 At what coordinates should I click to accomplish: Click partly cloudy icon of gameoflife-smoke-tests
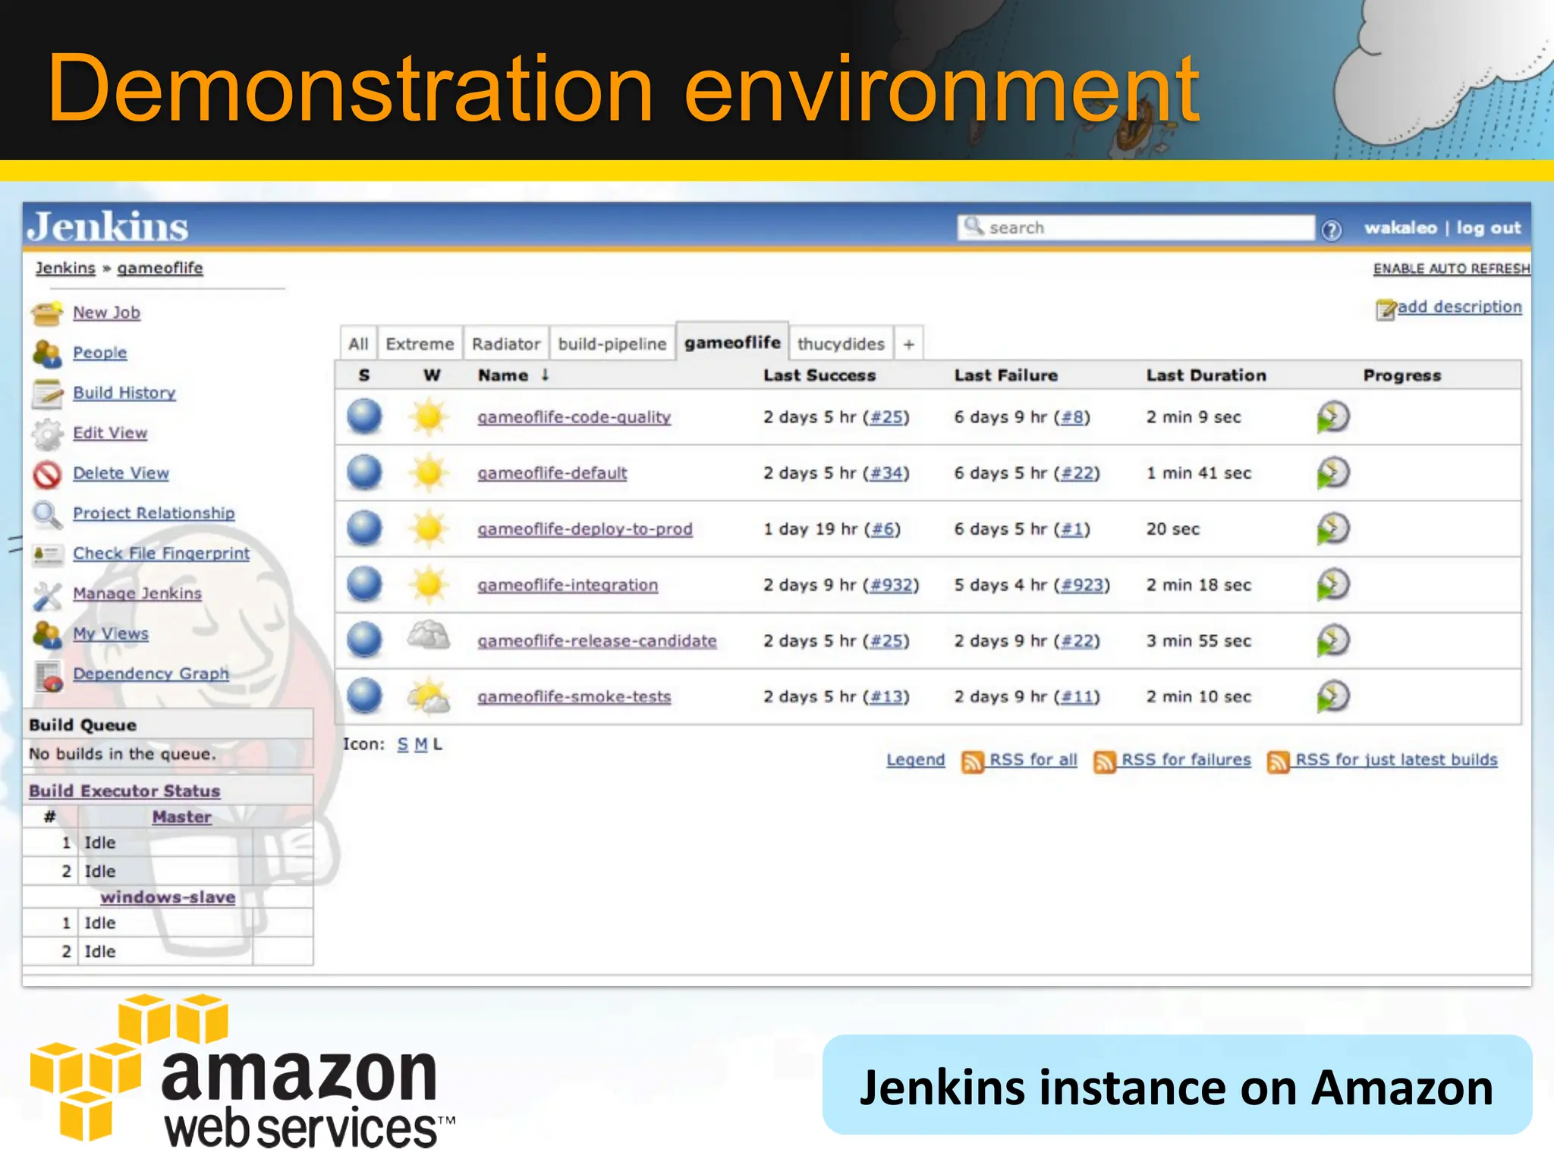point(429,696)
